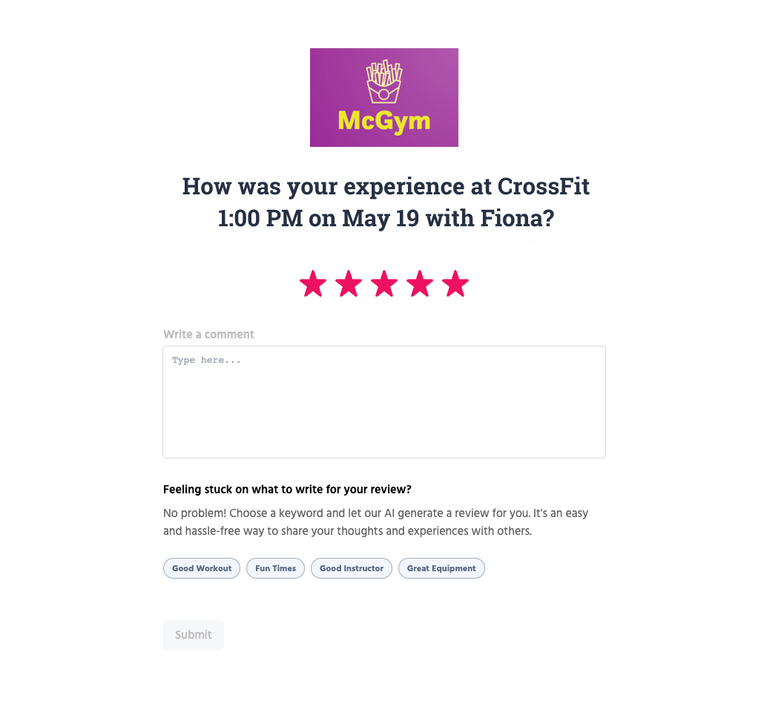The height and width of the screenshot is (704, 764).
Task: Click the fries icon in the logo
Action: (383, 80)
